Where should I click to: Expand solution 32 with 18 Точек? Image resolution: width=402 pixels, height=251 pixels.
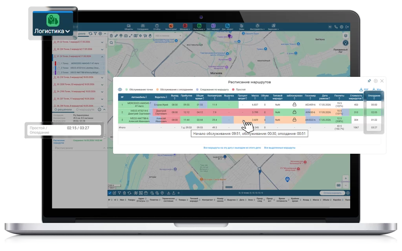102,78
